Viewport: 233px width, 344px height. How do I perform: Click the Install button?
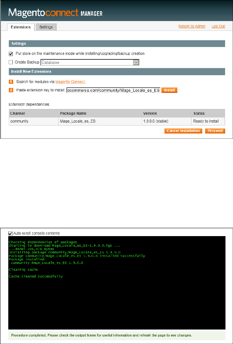[169, 90]
